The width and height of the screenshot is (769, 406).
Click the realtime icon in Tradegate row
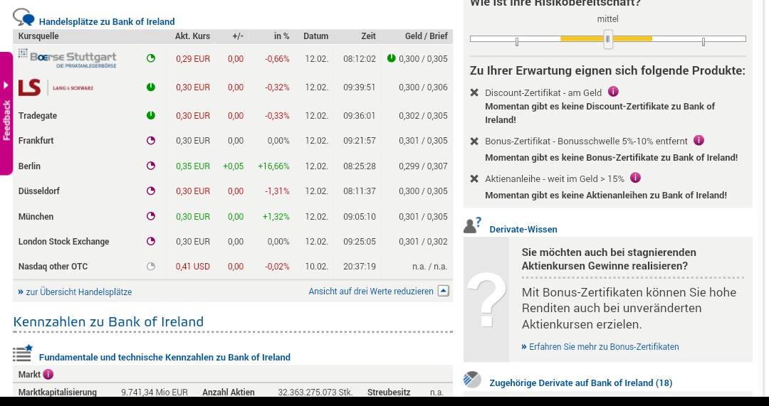[150, 116]
